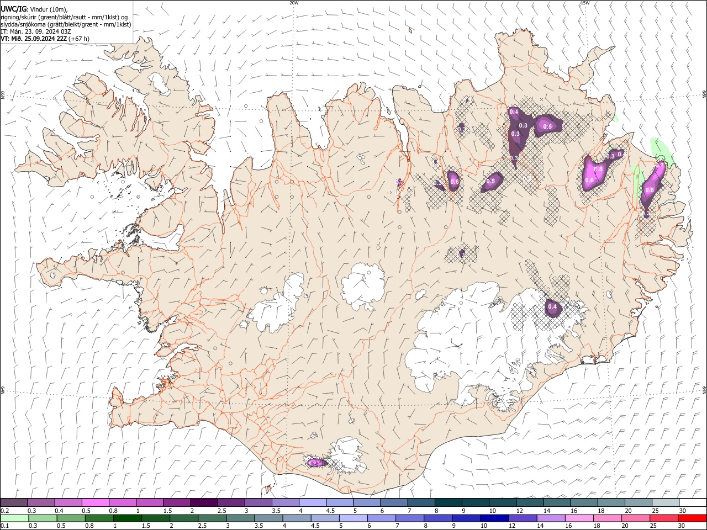Click the initial time 'IT: Mán. 23. 09. 2024 03Z'
The image size is (707, 530).
click(35, 31)
